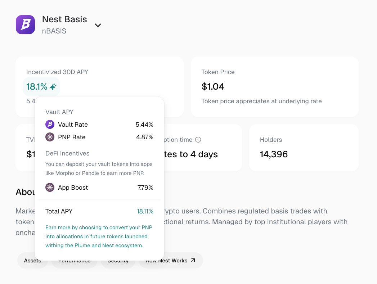The width and height of the screenshot is (377, 284).
Task: Click the Vault APY heading in popup
Action: [x=59, y=112]
